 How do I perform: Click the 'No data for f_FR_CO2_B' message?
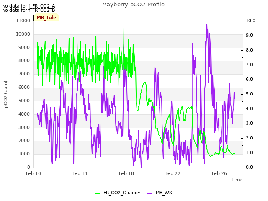[x=28, y=10]
